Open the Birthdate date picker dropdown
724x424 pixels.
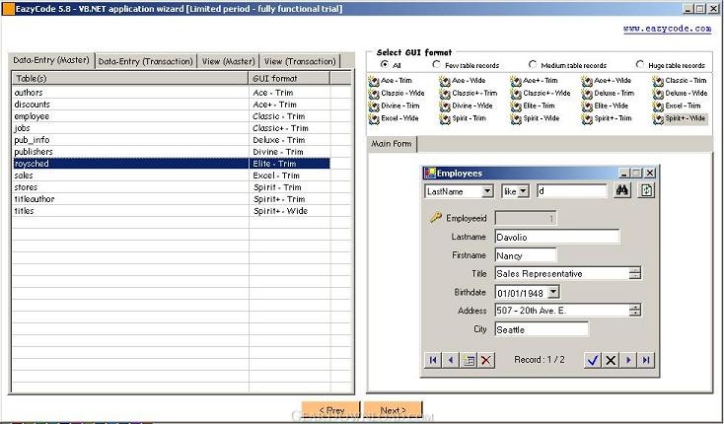point(553,292)
